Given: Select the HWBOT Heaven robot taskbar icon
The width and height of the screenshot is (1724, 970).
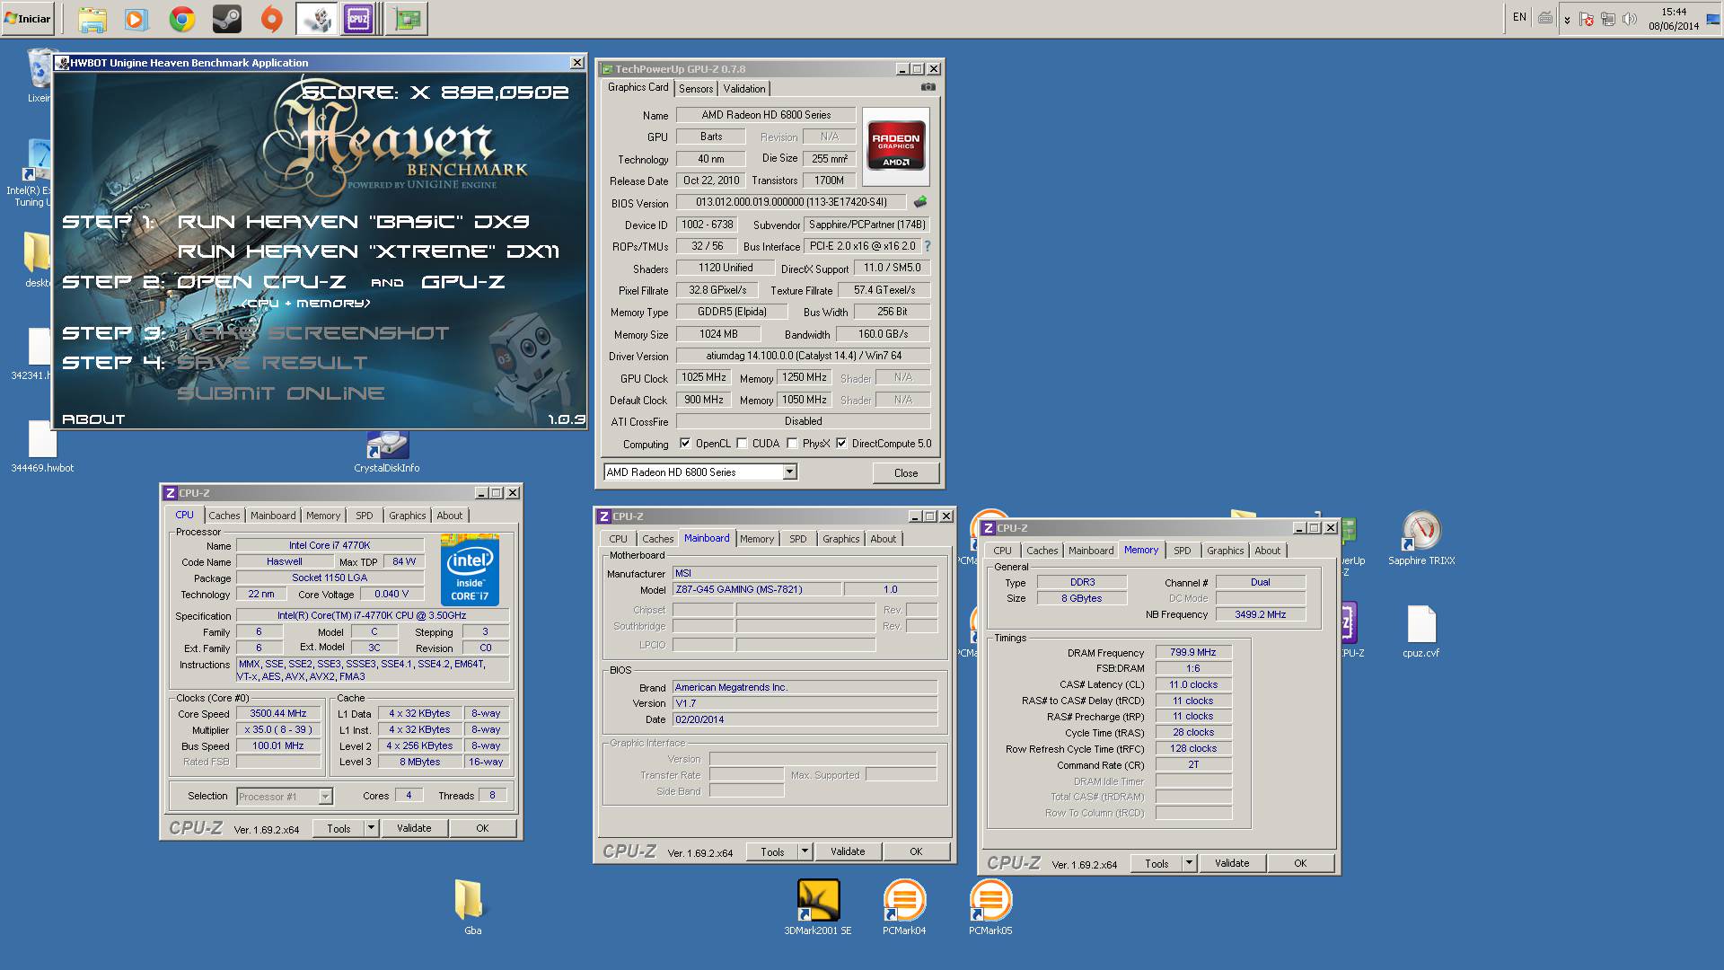Looking at the screenshot, I should pyautogui.click(x=316, y=19).
